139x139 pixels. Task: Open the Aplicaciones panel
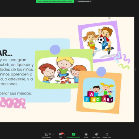pos(107,136)
